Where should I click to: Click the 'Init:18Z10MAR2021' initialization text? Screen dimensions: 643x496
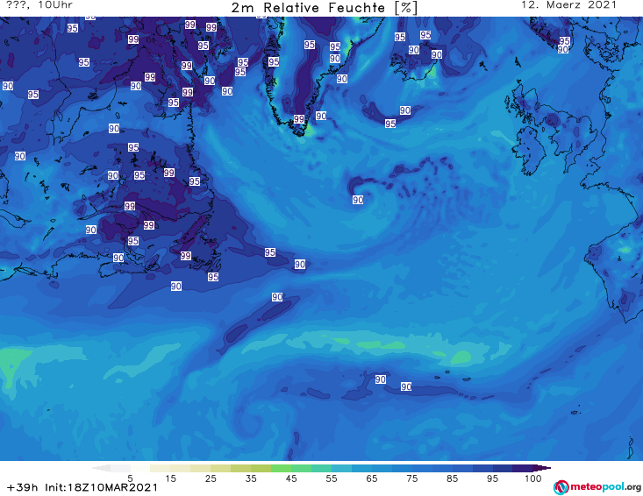(x=101, y=487)
